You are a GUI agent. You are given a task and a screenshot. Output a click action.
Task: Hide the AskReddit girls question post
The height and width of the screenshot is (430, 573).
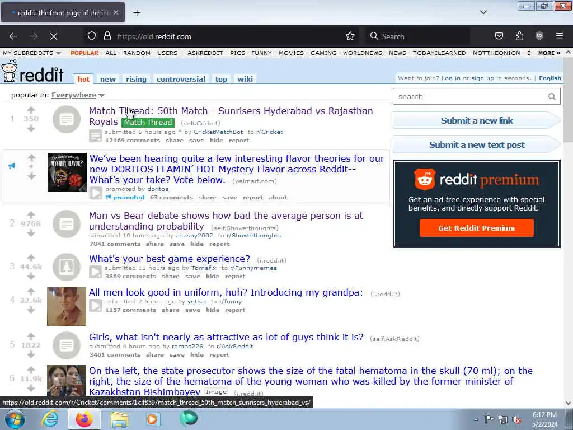tap(196, 354)
